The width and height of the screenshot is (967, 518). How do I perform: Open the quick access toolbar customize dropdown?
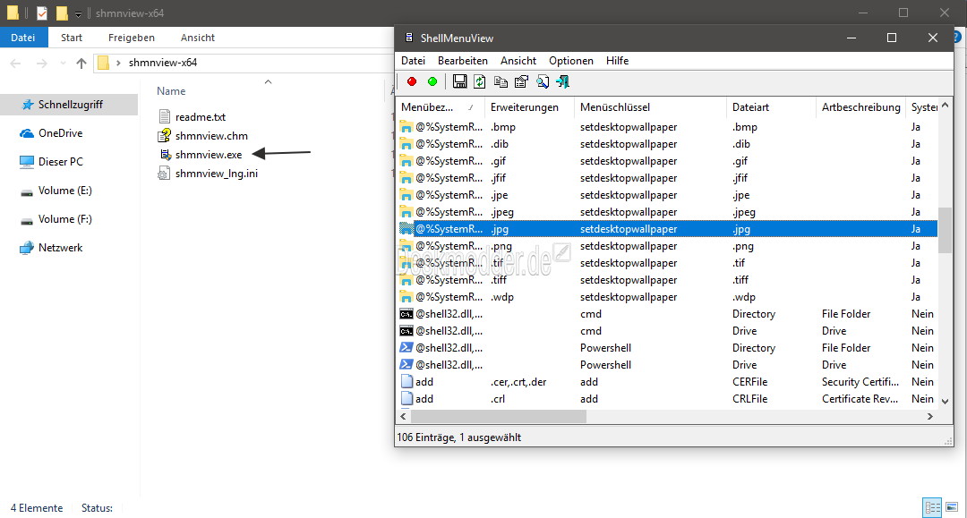[78, 13]
